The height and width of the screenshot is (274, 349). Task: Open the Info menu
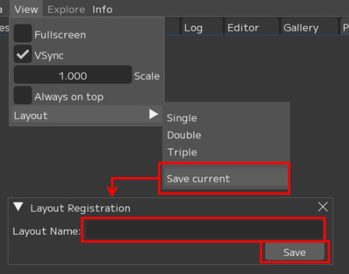click(x=102, y=9)
